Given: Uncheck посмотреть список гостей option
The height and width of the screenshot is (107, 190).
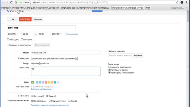Looking at the screenshot, I should [x=110, y=73].
